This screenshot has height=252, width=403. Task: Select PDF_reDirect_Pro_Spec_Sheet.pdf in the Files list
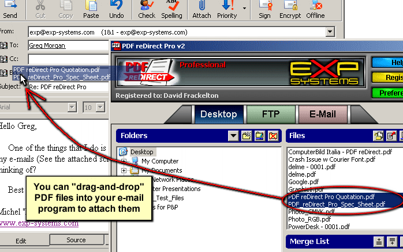pyautogui.click(x=337, y=204)
